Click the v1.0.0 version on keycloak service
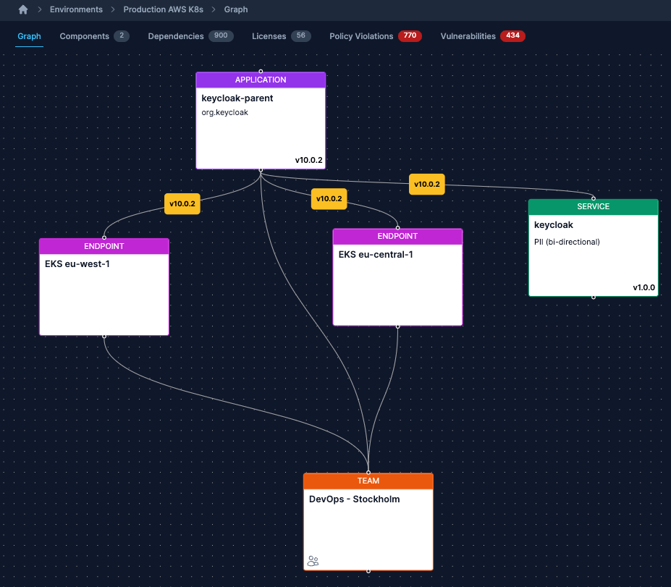 coord(643,287)
